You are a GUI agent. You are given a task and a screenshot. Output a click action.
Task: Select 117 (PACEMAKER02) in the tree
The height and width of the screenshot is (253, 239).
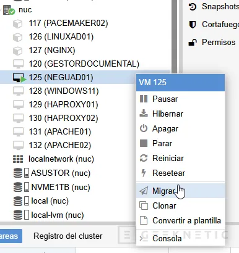[x=68, y=23]
